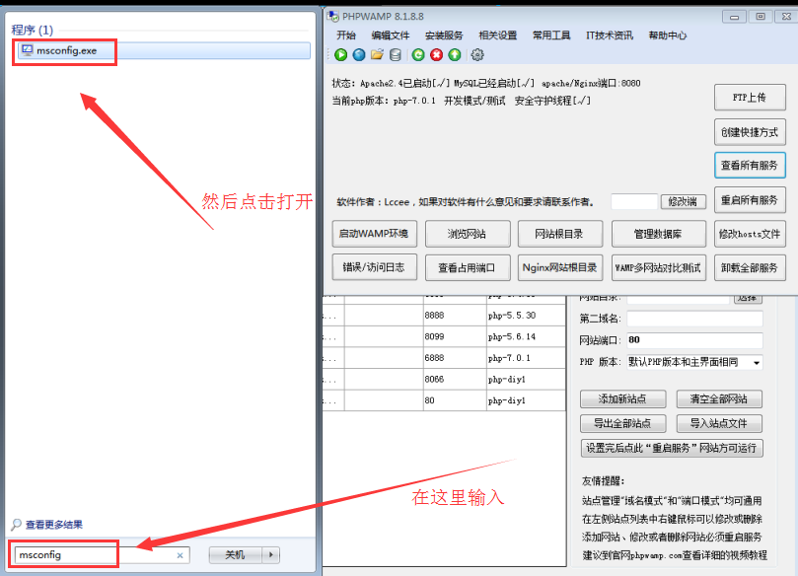Image resolution: width=798 pixels, height=576 pixels.
Task: Click the 浏览网站 button
Action: click(468, 234)
